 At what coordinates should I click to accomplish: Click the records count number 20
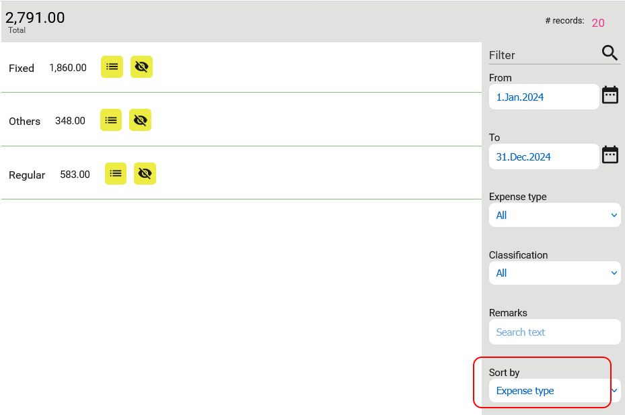point(598,23)
